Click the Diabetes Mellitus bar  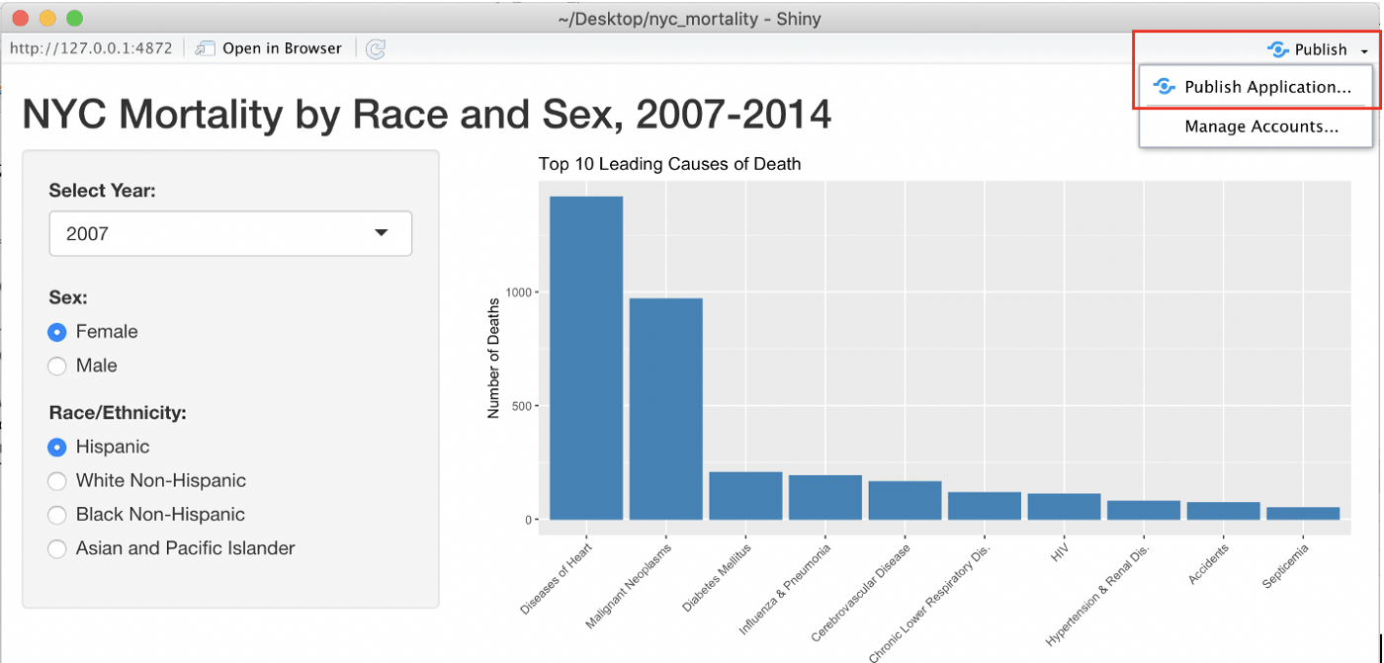click(x=745, y=496)
